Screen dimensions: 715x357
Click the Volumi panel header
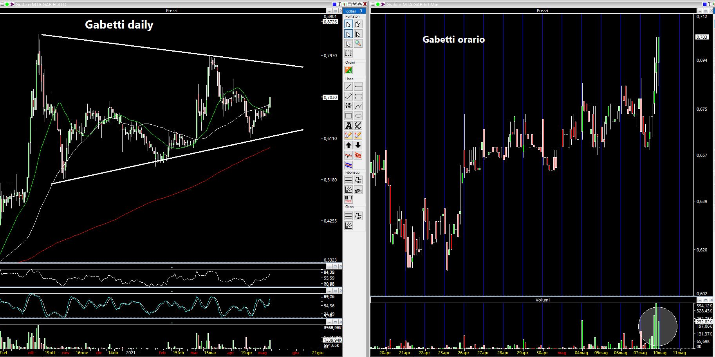pos(542,300)
